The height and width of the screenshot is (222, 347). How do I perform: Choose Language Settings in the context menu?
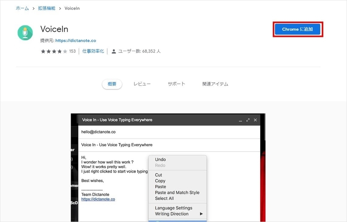pyautogui.click(x=174, y=208)
